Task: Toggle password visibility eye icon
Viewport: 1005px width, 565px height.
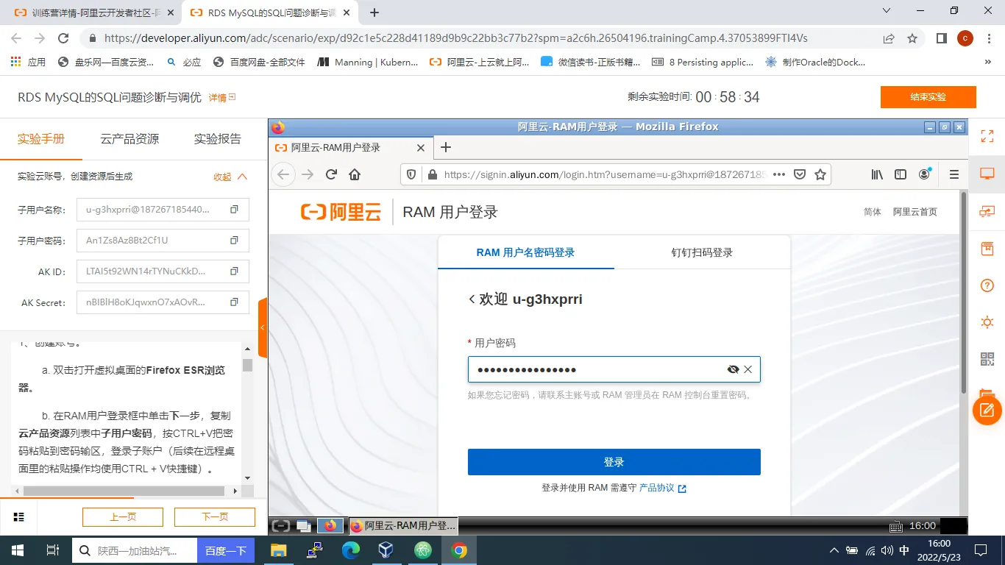Action: 733,369
